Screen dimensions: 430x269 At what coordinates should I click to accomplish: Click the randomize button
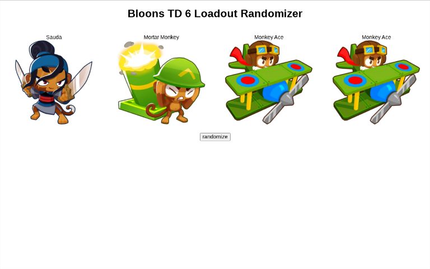[x=215, y=137]
